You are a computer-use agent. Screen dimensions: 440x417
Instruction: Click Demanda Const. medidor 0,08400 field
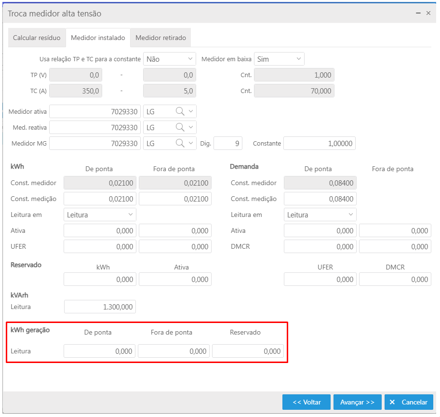(x=320, y=183)
